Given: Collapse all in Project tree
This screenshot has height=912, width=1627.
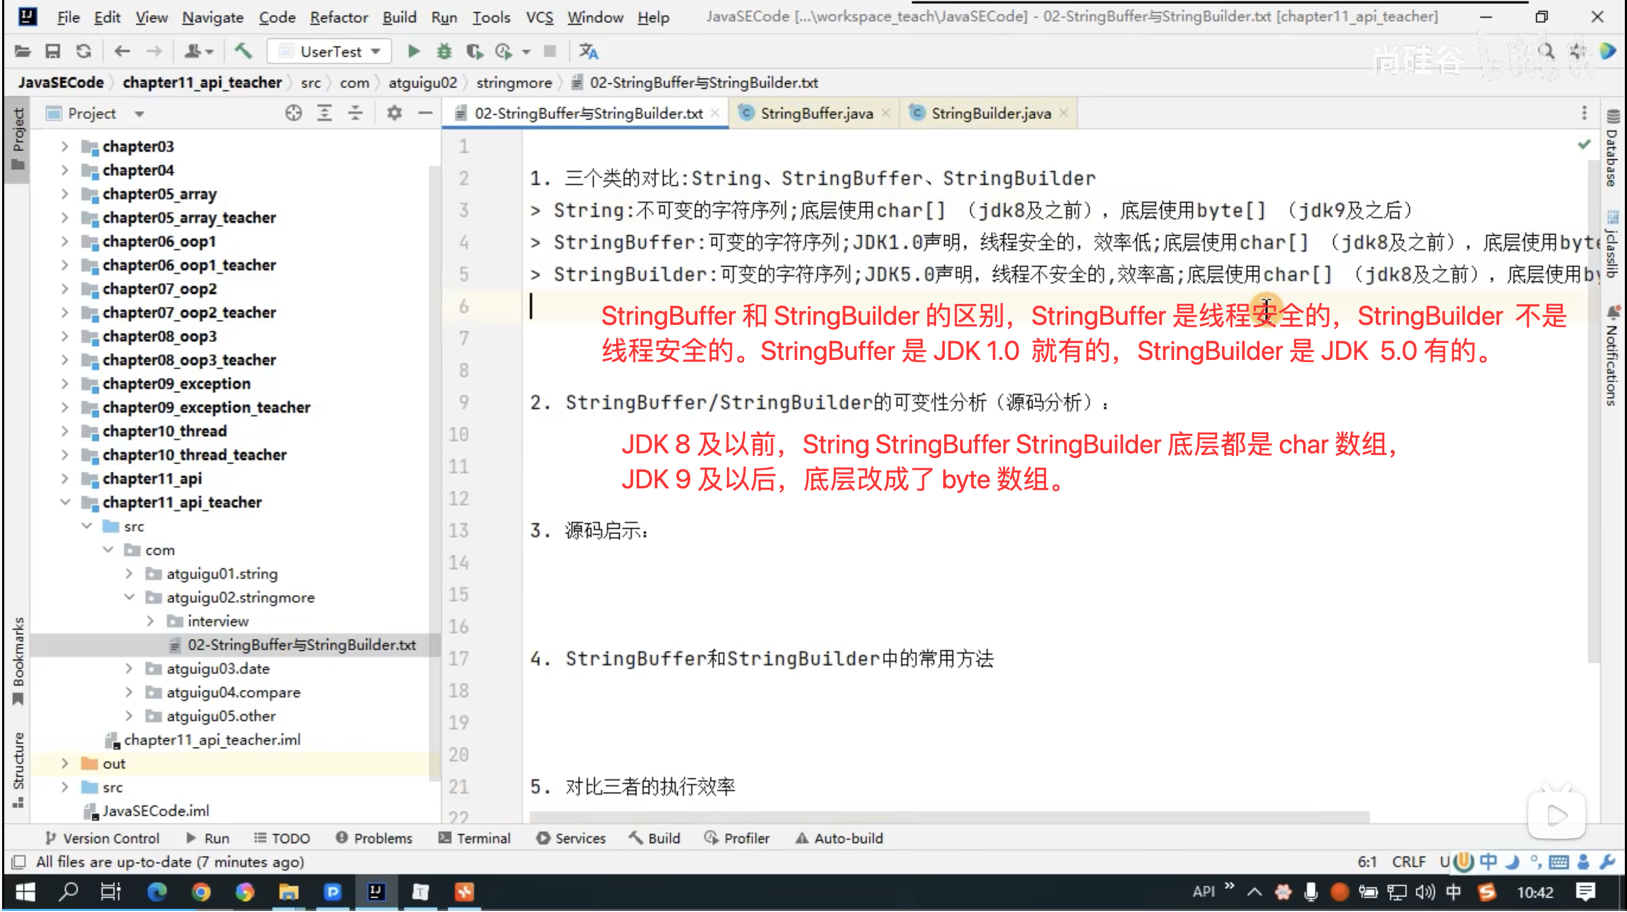Looking at the screenshot, I should tap(356, 114).
